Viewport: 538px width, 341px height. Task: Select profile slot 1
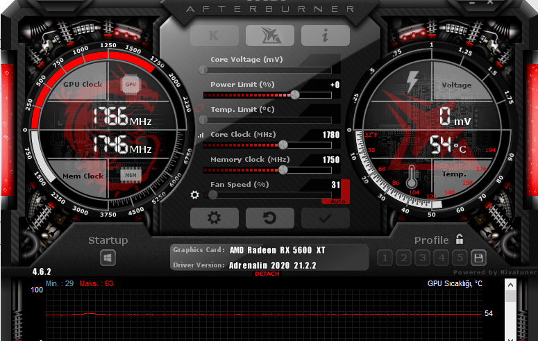tap(385, 258)
